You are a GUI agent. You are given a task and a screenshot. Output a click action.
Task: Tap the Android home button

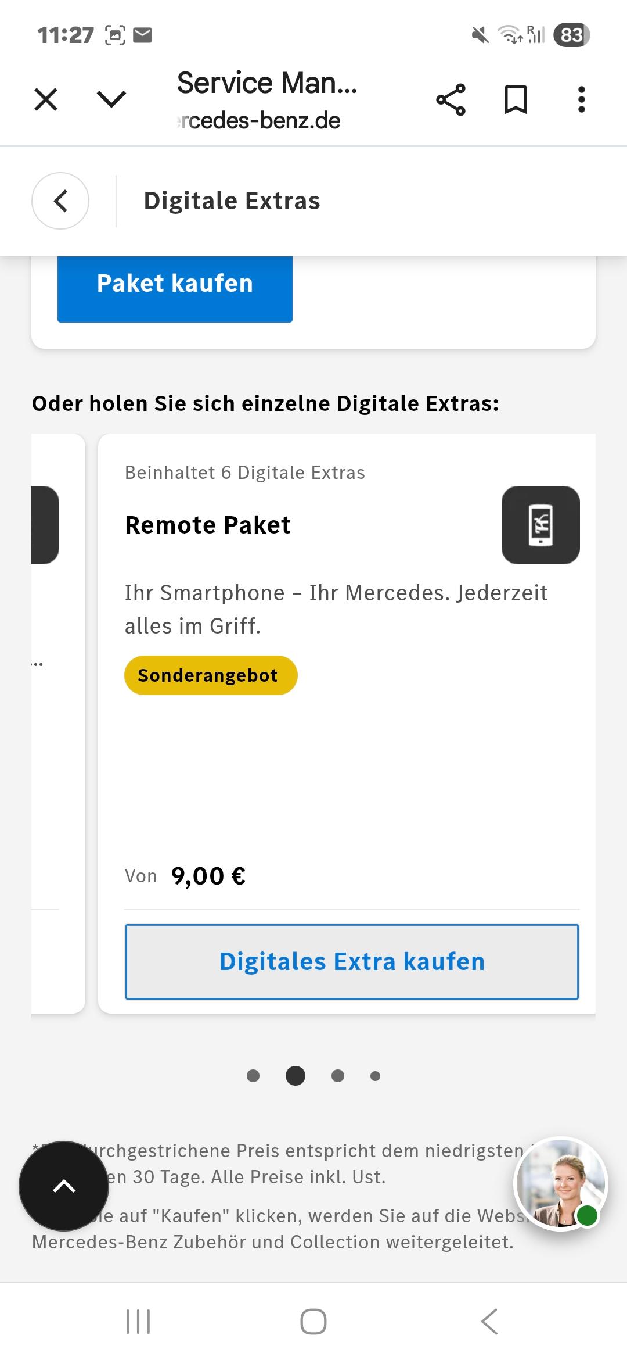click(x=313, y=1322)
